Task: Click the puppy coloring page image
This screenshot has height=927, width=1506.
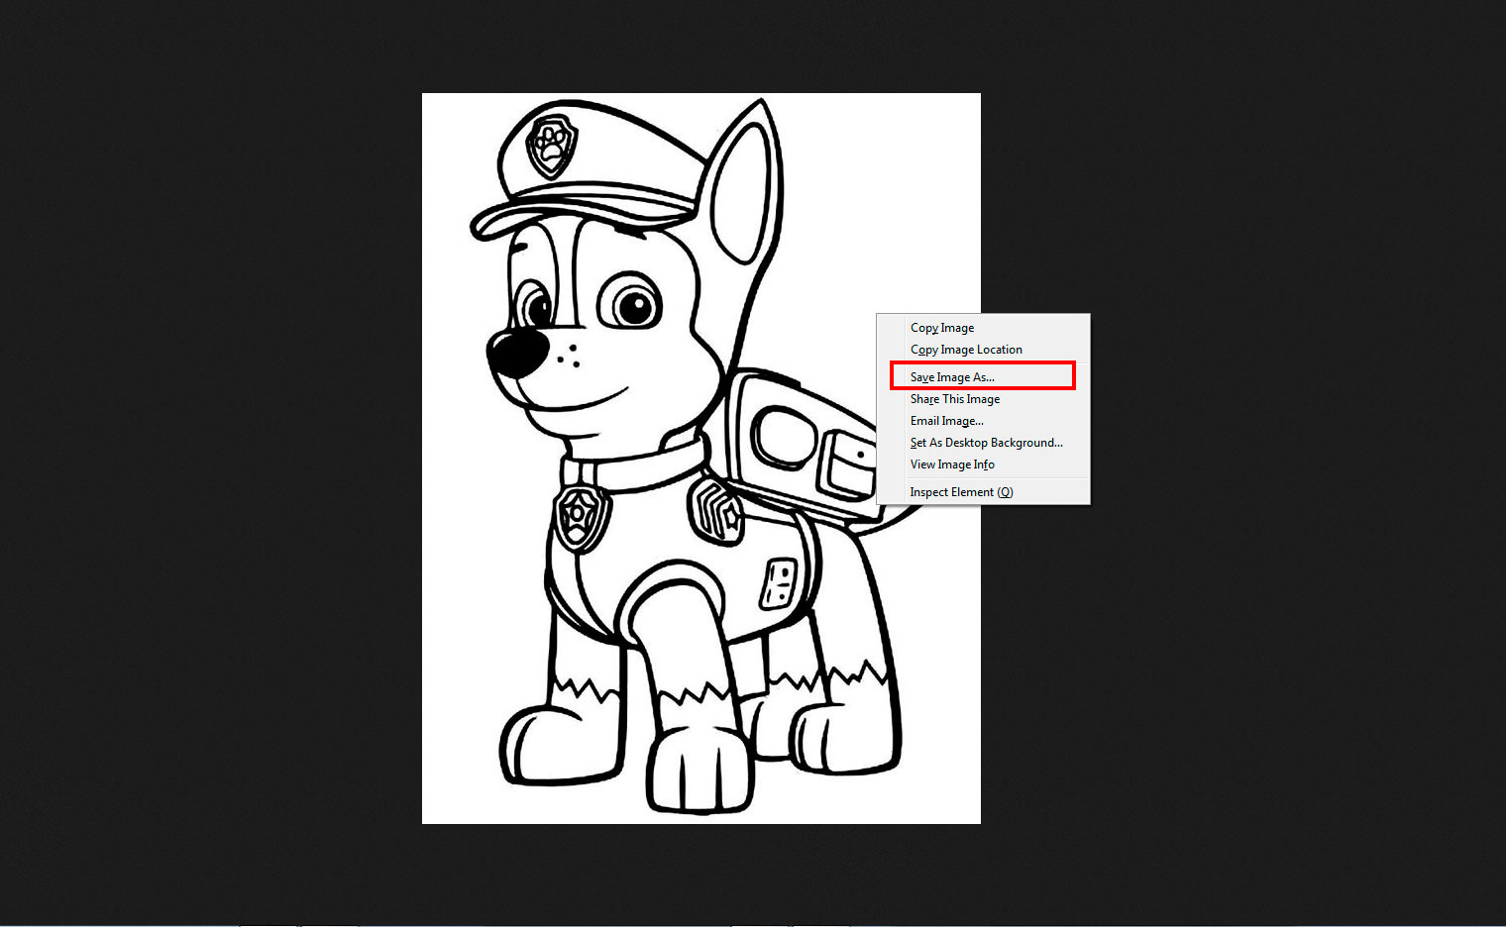Action: point(700,459)
